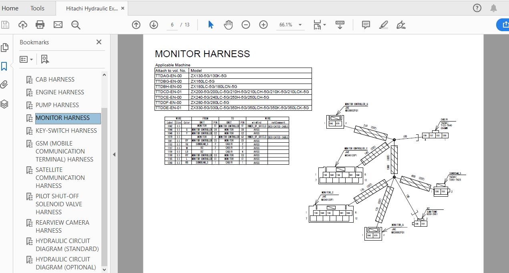Click bookmarks scrollbar down arrow
The width and height of the screenshot is (509, 273).
105,269
